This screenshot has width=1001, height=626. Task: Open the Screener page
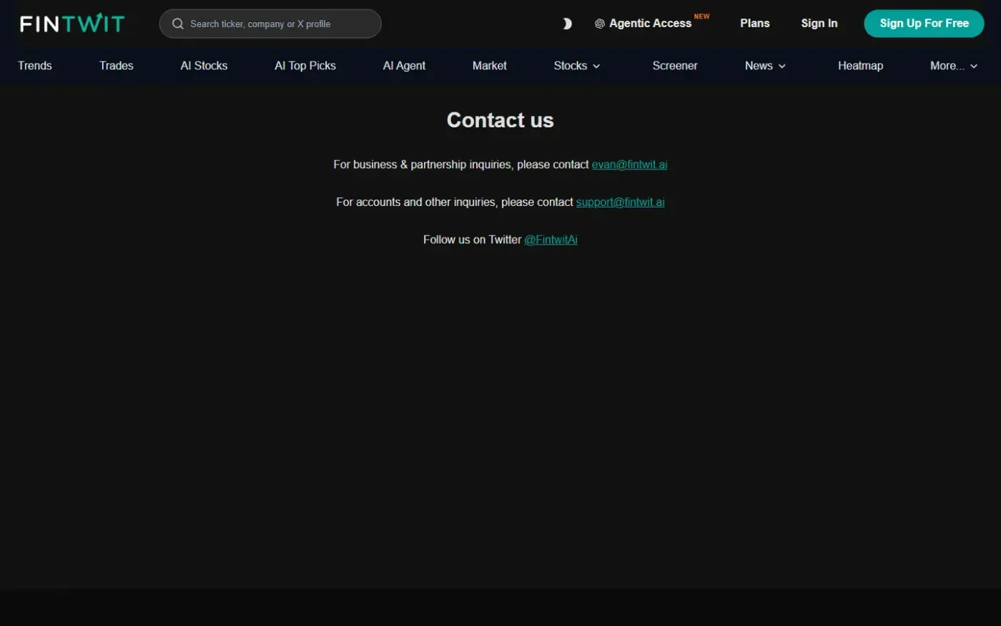(x=675, y=65)
